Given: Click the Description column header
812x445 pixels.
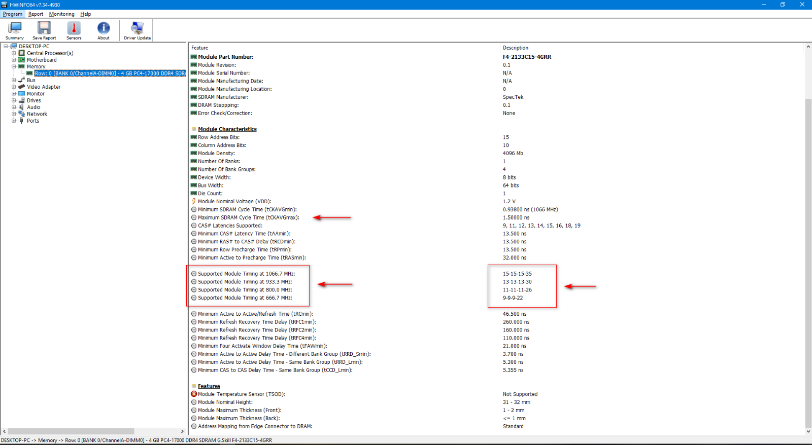Looking at the screenshot, I should (516, 48).
